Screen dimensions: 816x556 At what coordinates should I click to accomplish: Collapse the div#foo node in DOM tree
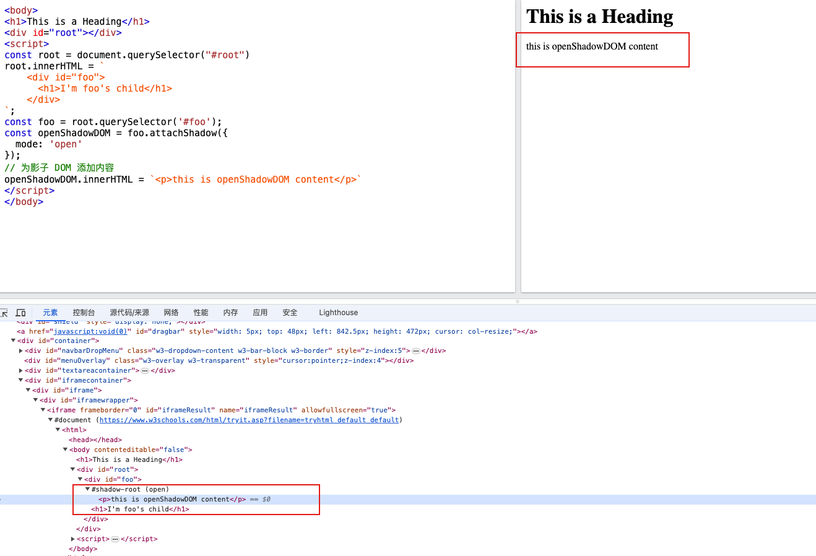(80, 480)
